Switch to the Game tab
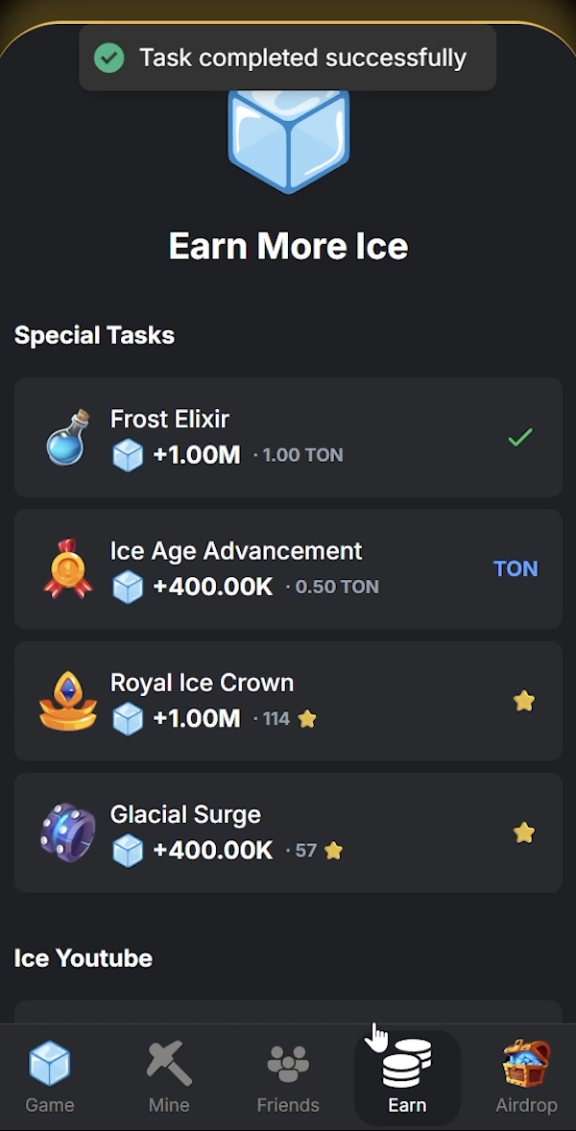 point(50,1075)
